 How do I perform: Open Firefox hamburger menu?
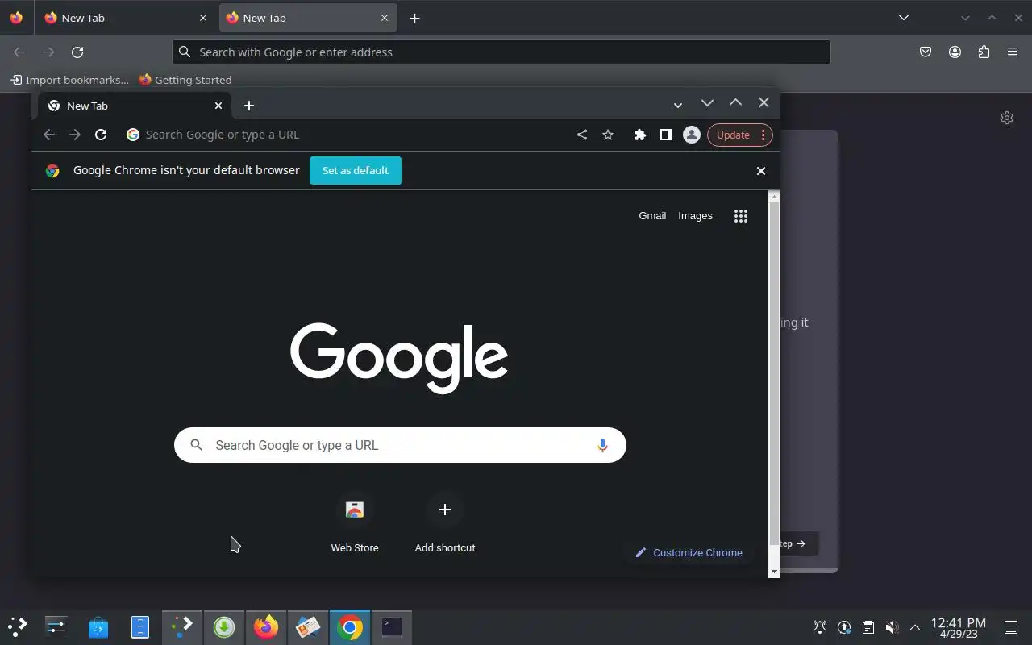click(x=1013, y=52)
